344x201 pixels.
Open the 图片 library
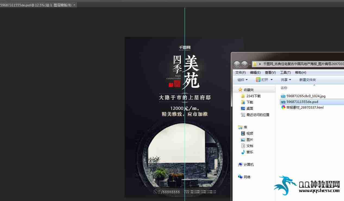coord(250,140)
